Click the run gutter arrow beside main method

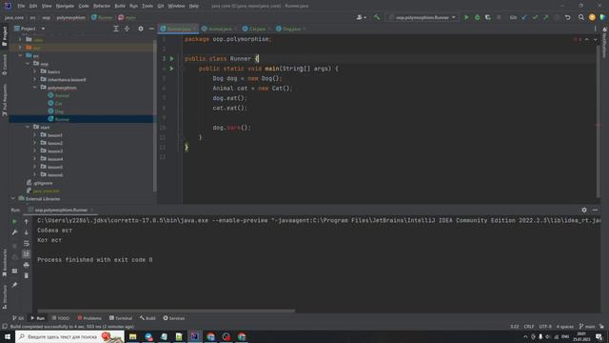[171, 69]
